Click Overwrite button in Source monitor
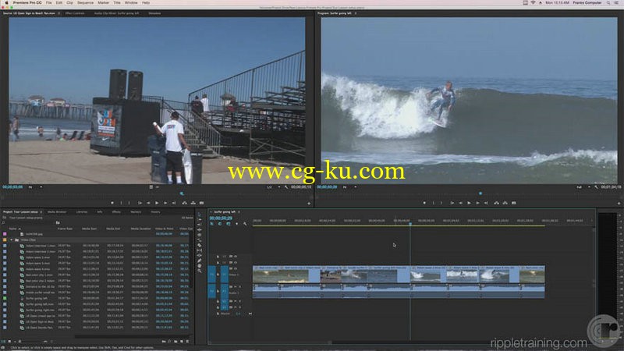This screenshot has width=624, height=351. [x=193, y=203]
